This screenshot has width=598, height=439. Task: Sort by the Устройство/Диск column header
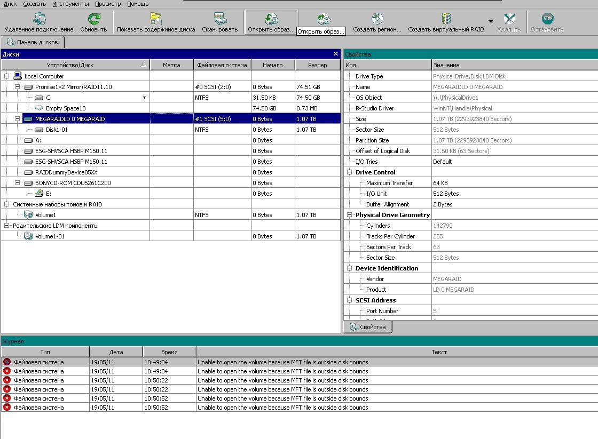pos(70,65)
